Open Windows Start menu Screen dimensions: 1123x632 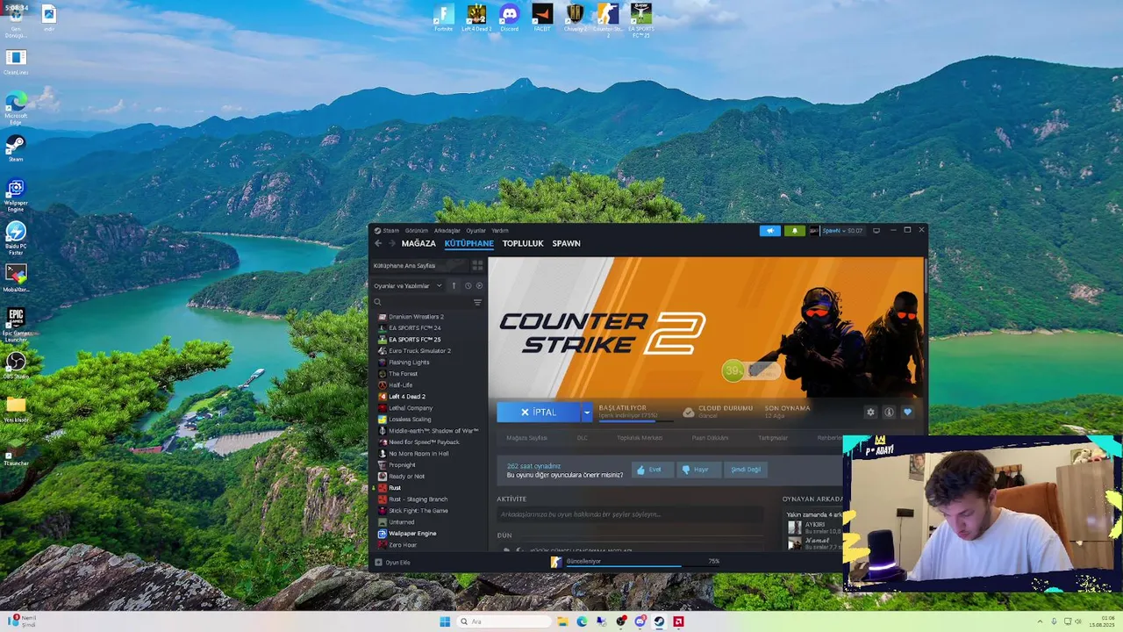pos(445,621)
